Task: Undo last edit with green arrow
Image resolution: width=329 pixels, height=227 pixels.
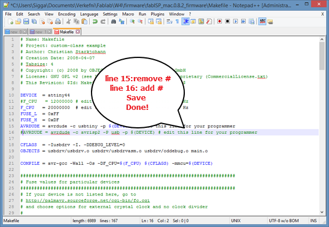Action: point(95,22)
